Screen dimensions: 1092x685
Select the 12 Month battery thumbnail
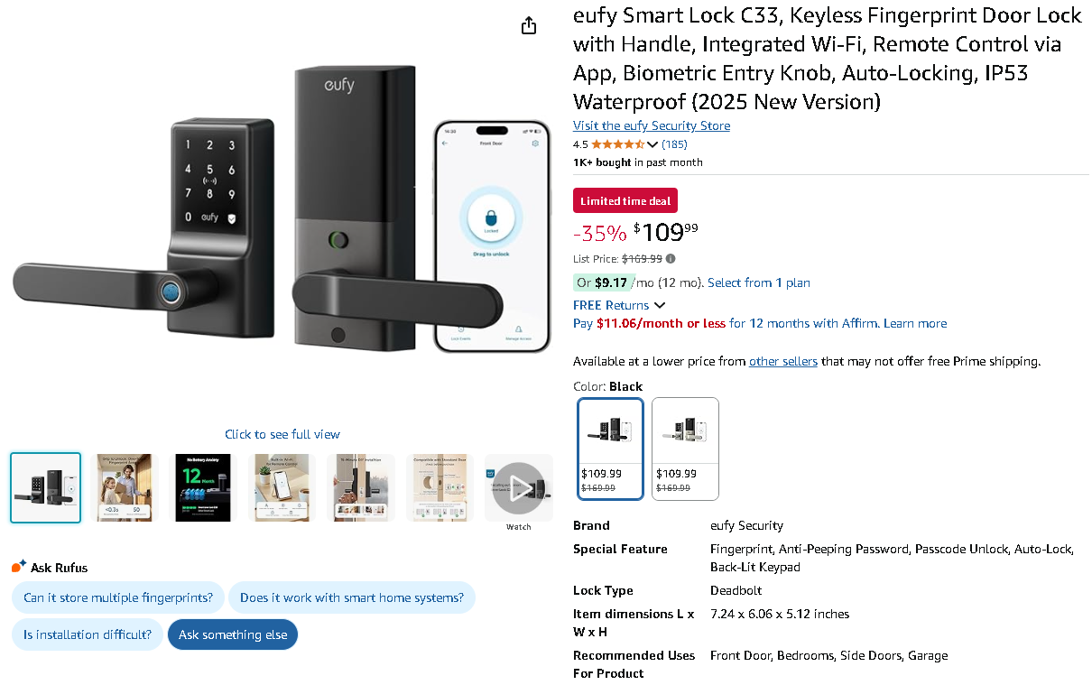pyautogui.click(x=203, y=487)
